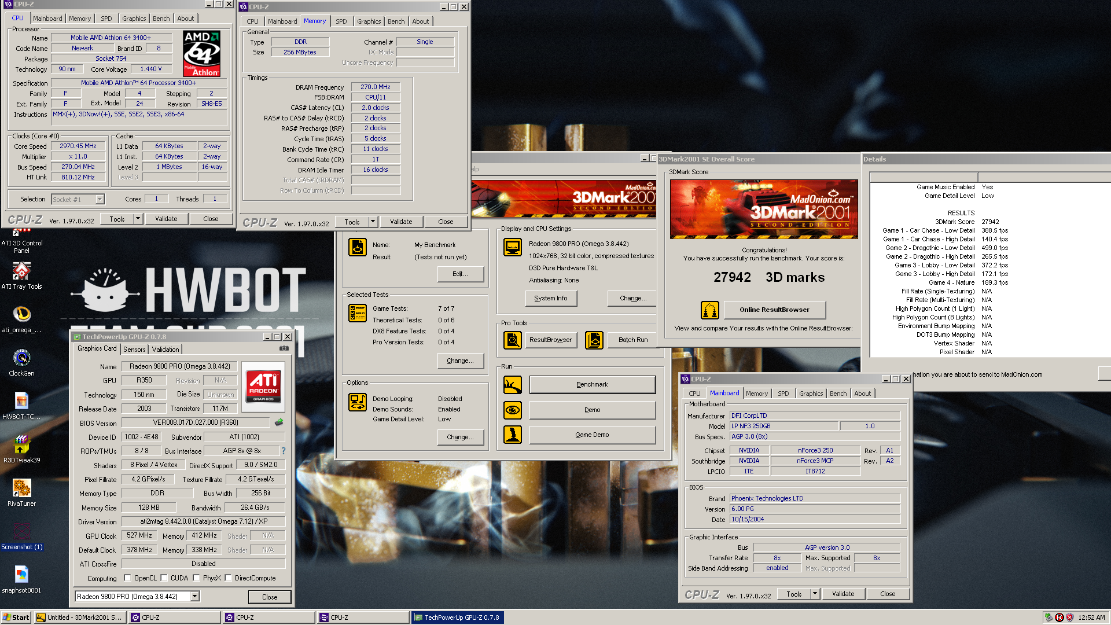Click the red system tray icon
Screen dimensions: 1111x625
pos(1059,617)
